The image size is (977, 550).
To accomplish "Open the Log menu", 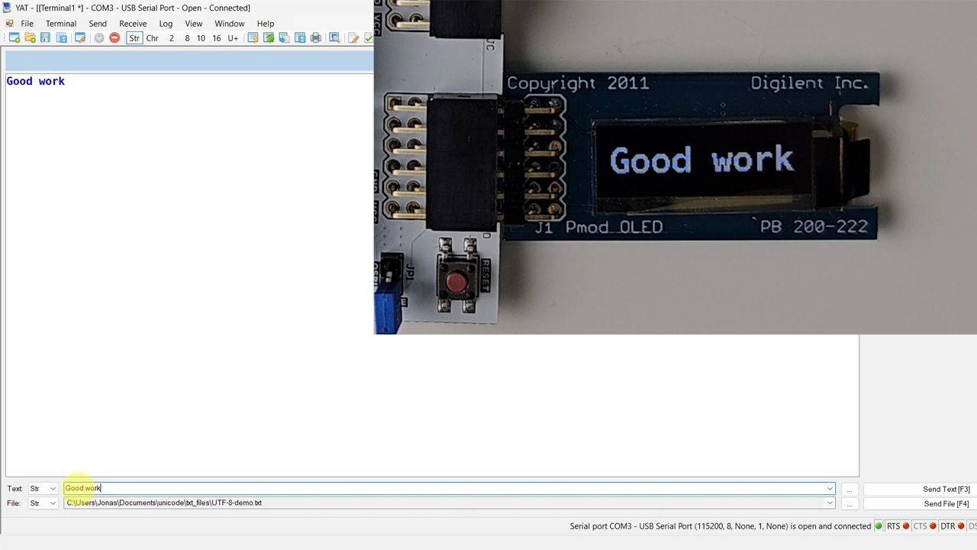I will [x=166, y=24].
